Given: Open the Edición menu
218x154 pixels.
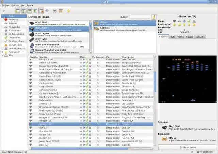Looking at the screenshot, I should 15,5.
